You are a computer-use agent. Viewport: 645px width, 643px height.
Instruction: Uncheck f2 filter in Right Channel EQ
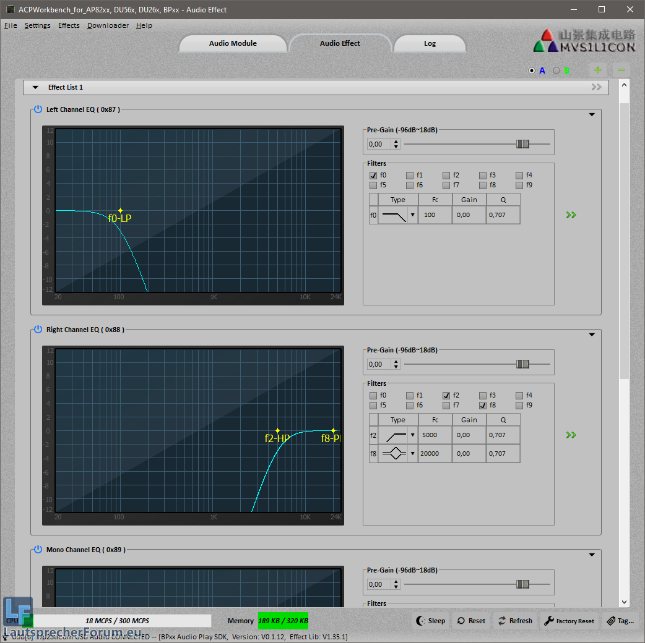click(446, 396)
